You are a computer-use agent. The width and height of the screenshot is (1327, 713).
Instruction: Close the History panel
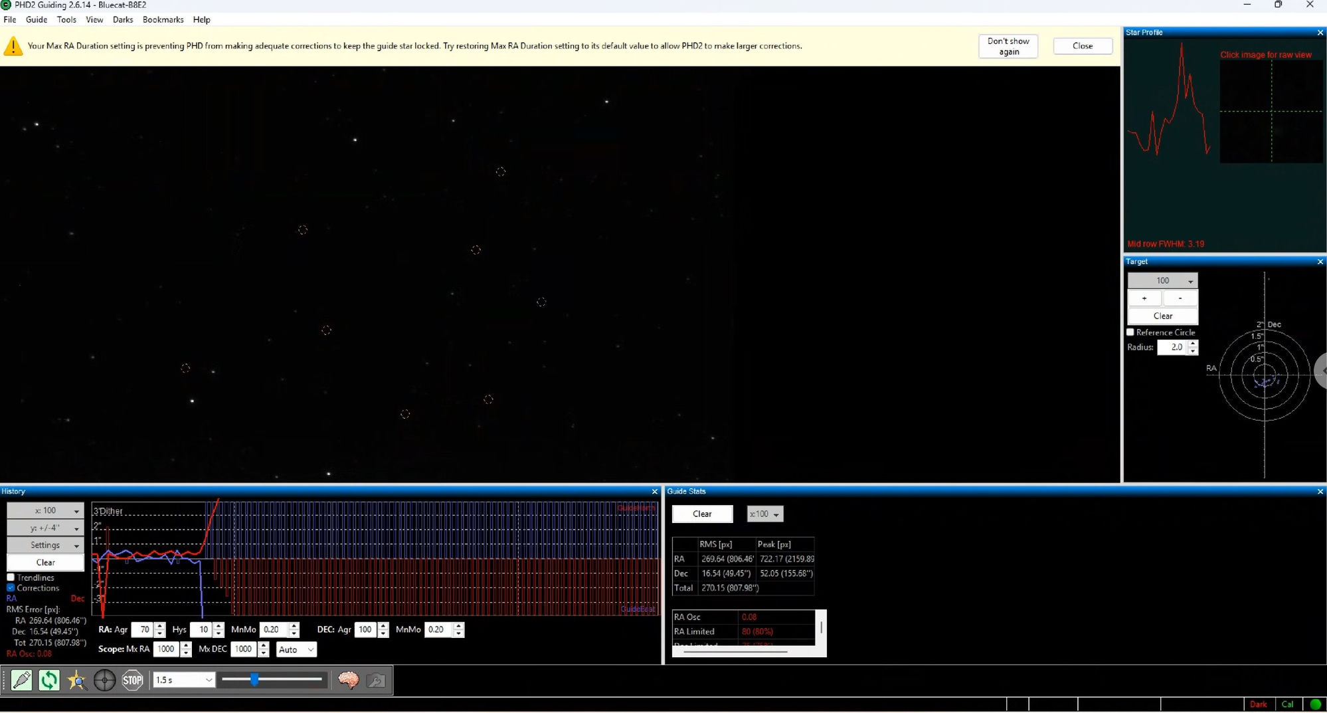[x=654, y=492]
